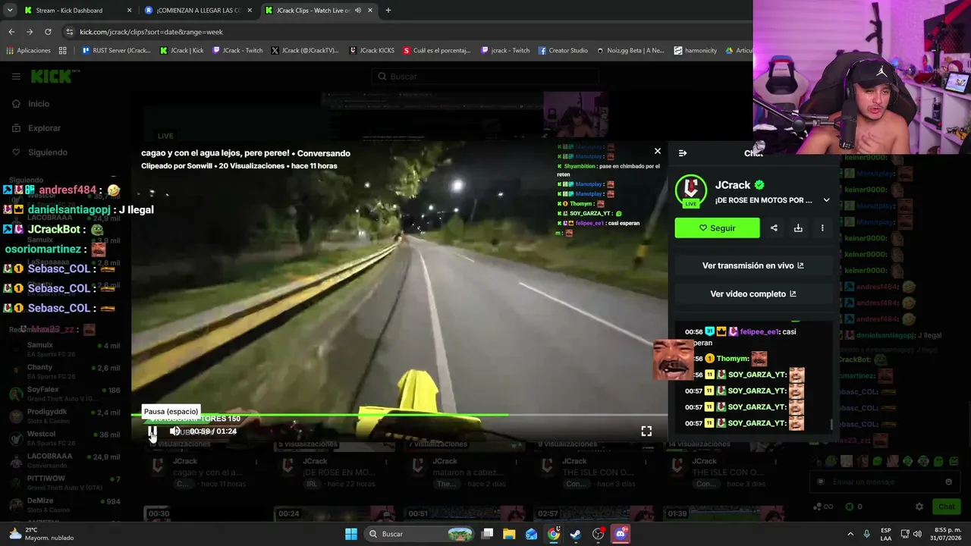
Task: Enter fullscreen mode for the clip
Action: point(646,431)
